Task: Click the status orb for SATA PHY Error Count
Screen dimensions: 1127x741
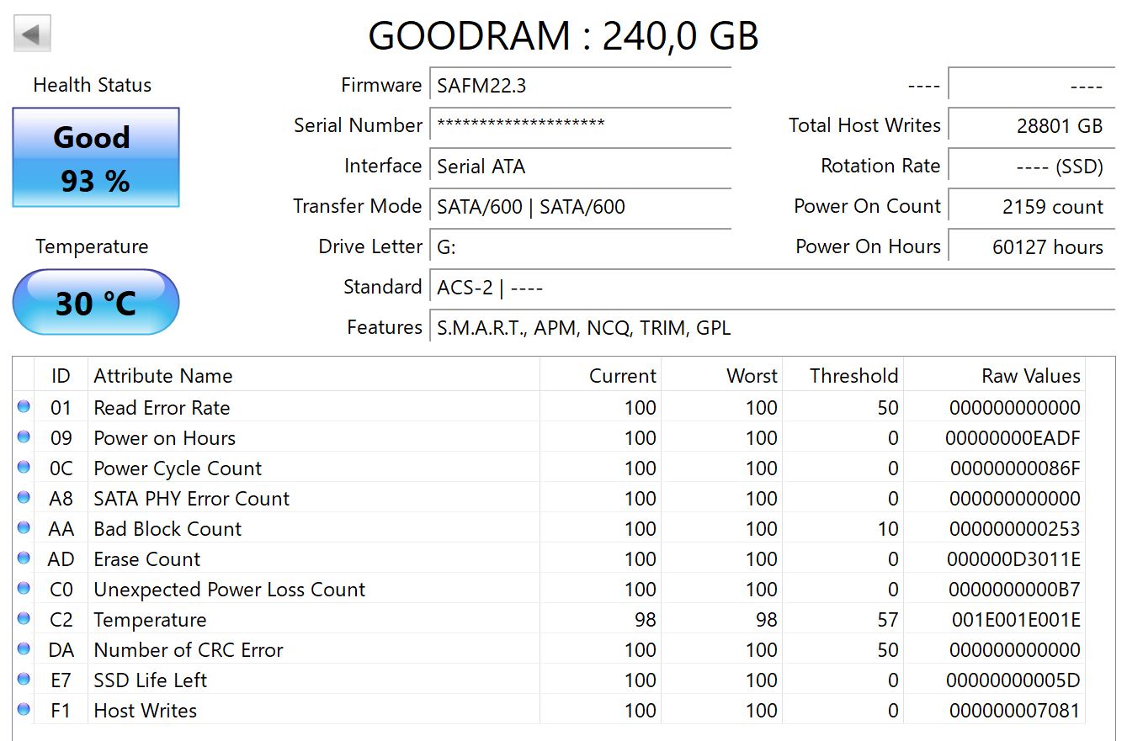Action: pos(24,498)
